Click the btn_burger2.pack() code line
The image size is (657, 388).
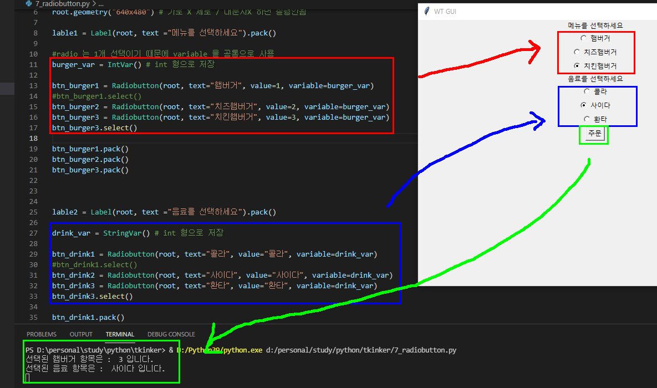pos(90,159)
